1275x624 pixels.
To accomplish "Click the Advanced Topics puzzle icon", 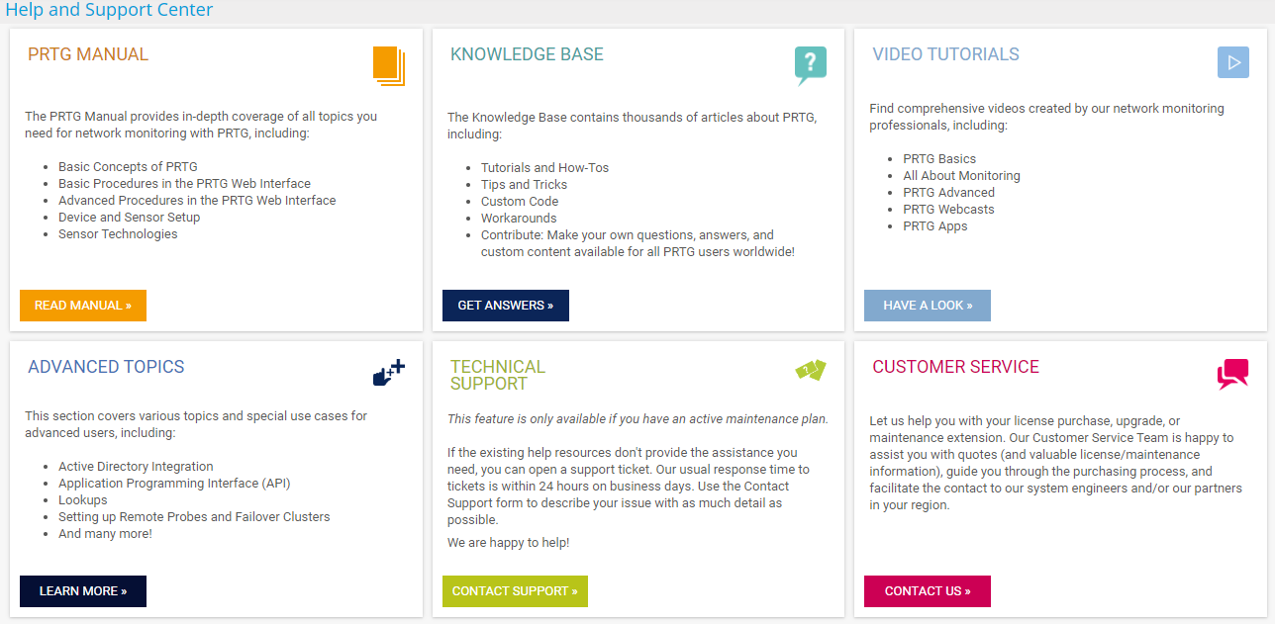I will point(389,373).
